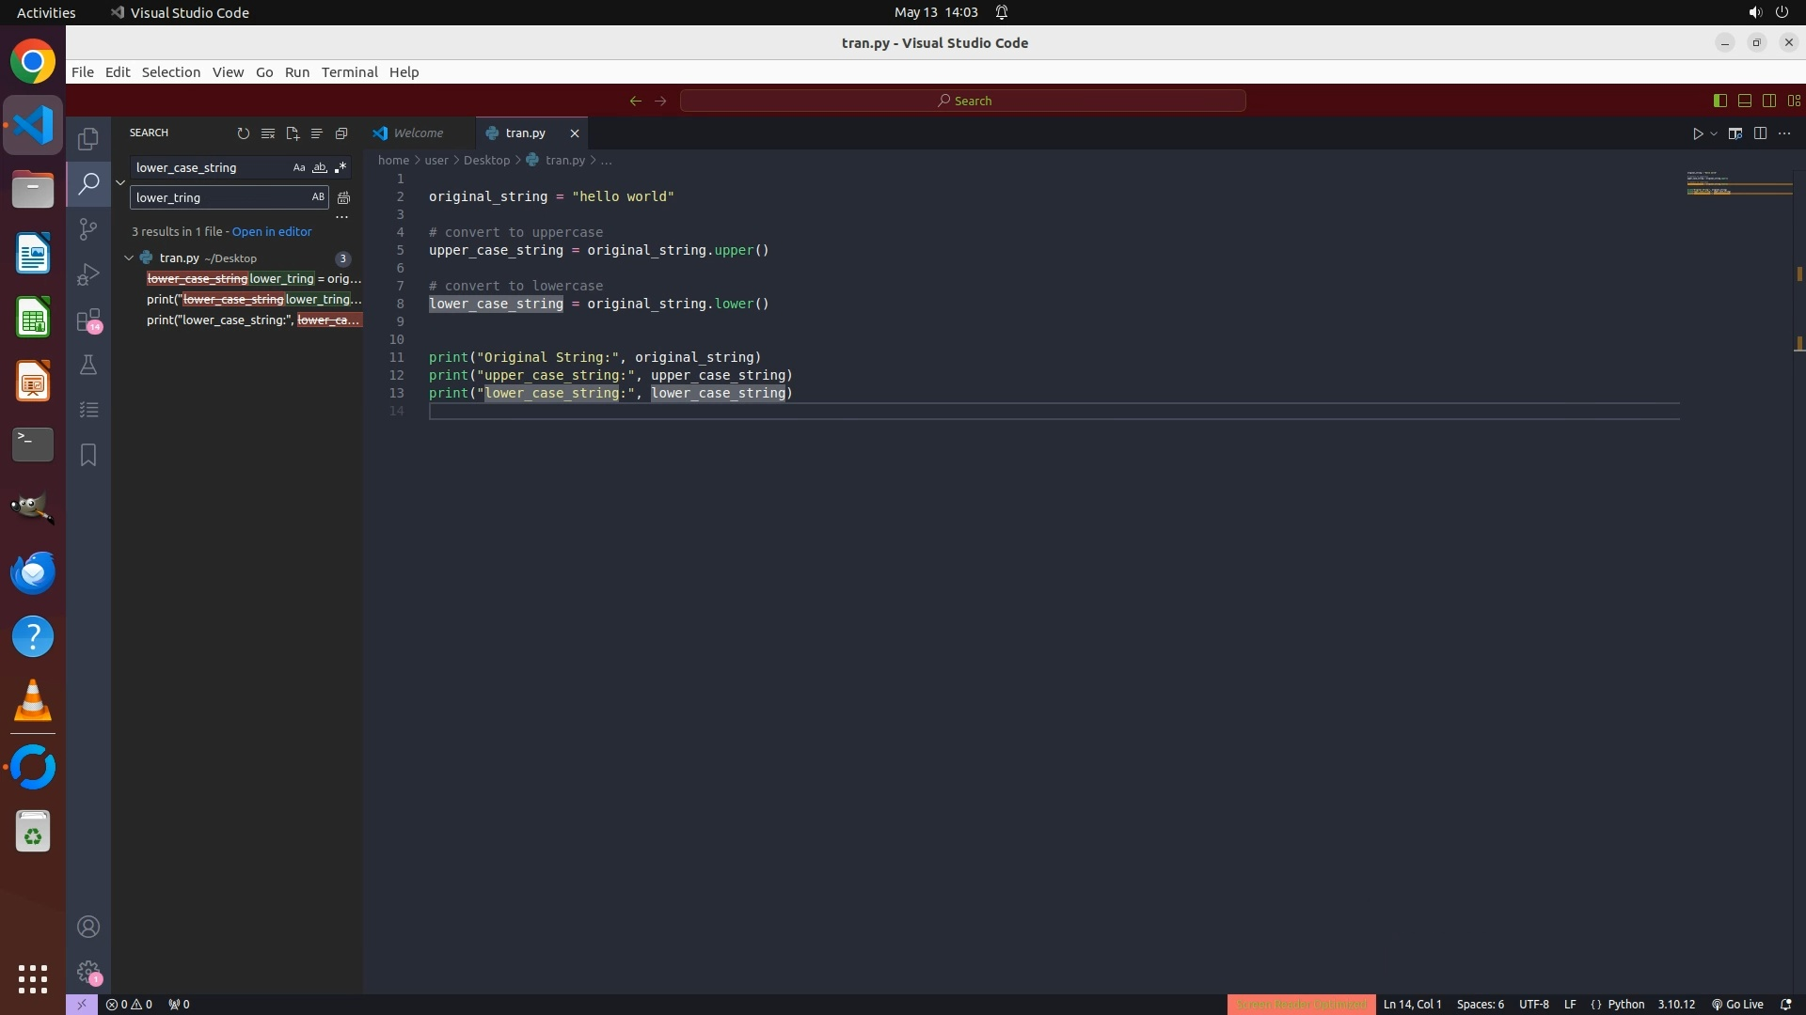
Task: Switch to the Welcome tab
Action: [x=418, y=133]
